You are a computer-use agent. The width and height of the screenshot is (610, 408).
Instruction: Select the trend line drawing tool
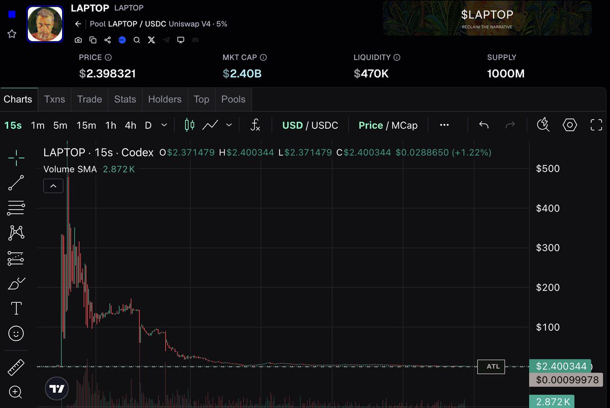pyautogui.click(x=16, y=183)
